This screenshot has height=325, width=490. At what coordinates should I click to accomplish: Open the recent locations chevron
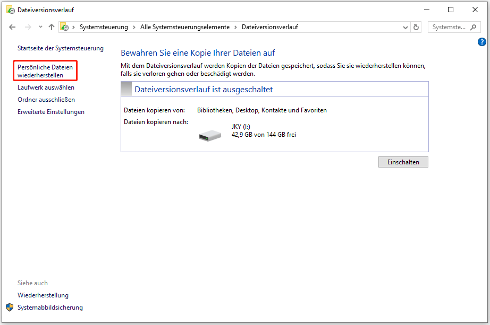click(40, 27)
